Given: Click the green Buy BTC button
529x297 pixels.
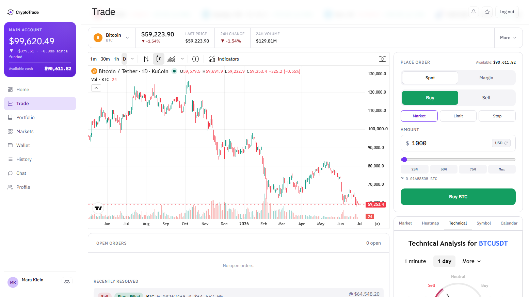Looking at the screenshot, I should click(x=458, y=197).
